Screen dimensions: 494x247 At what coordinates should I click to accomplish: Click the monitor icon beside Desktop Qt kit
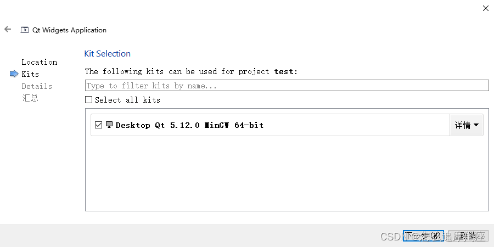point(109,125)
